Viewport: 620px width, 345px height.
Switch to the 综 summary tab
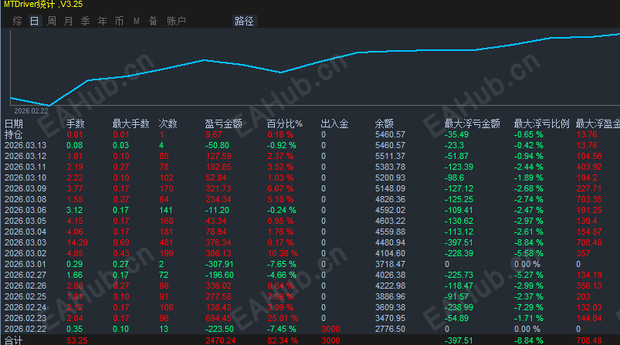tap(18, 21)
